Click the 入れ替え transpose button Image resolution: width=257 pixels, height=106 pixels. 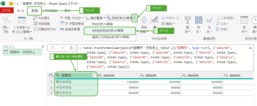click(41, 18)
